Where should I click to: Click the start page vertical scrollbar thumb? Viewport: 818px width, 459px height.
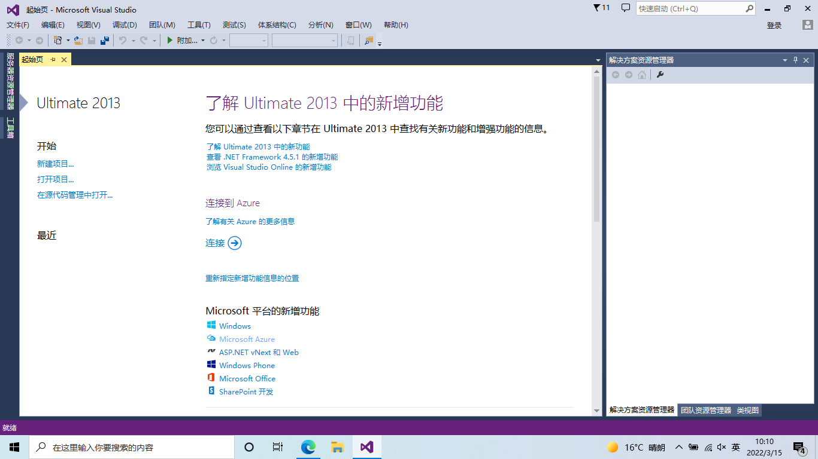pos(596,149)
